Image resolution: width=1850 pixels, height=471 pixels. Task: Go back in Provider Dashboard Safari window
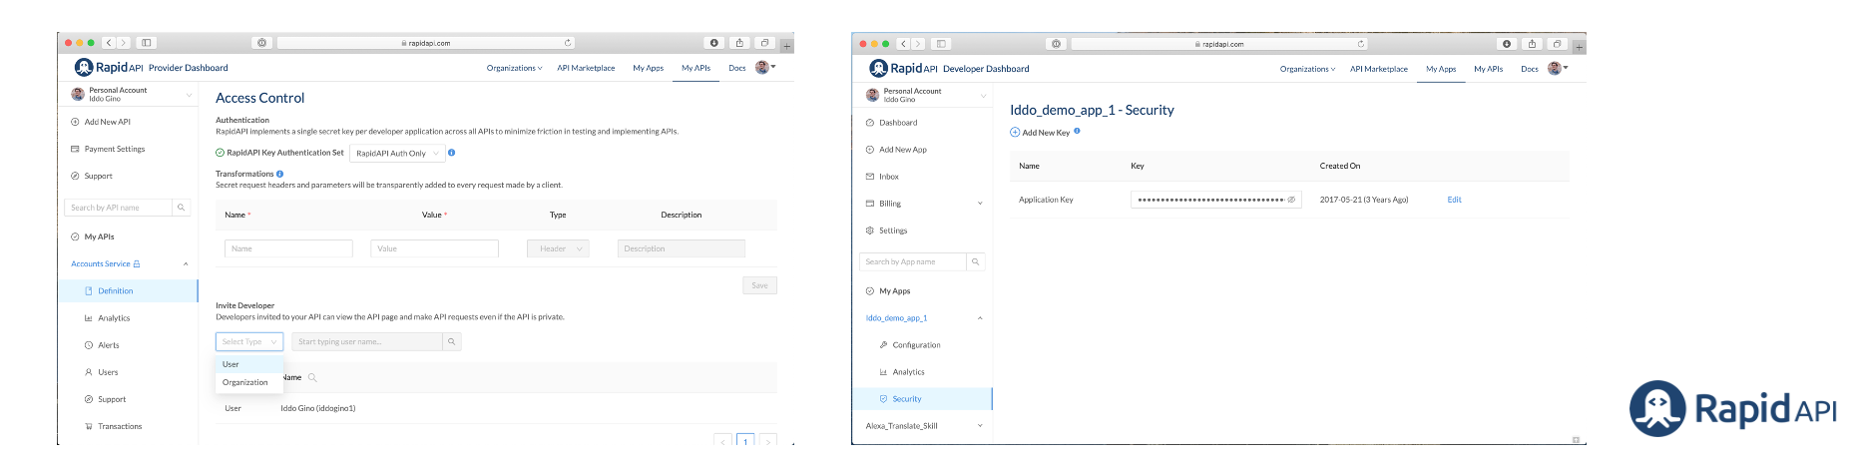click(x=110, y=43)
